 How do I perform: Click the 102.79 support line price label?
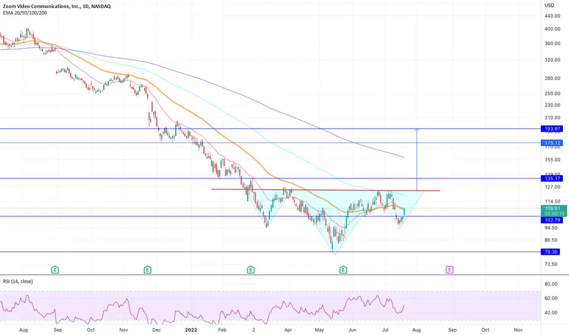551,220
